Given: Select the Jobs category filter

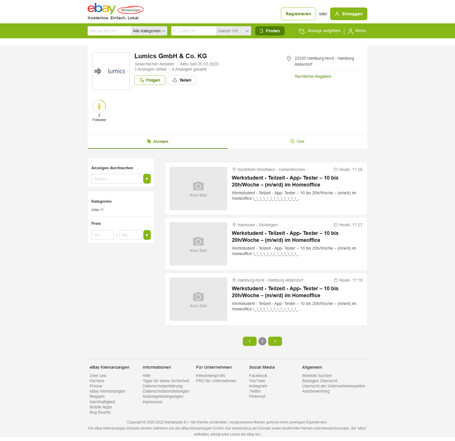Looking at the screenshot, I should point(95,210).
